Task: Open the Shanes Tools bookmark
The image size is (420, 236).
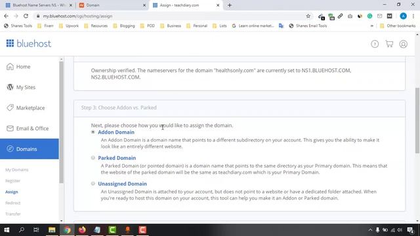Action: (18, 26)
